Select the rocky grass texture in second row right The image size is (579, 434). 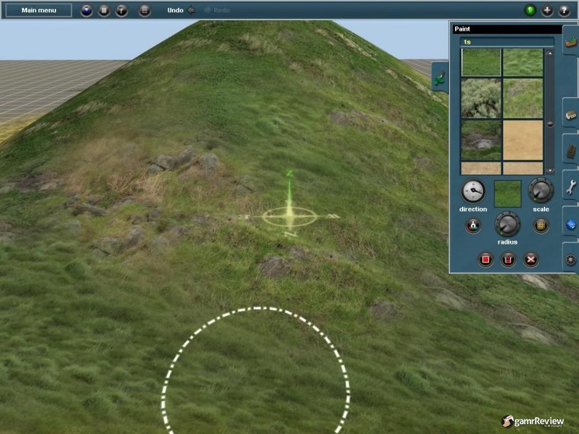523,98
